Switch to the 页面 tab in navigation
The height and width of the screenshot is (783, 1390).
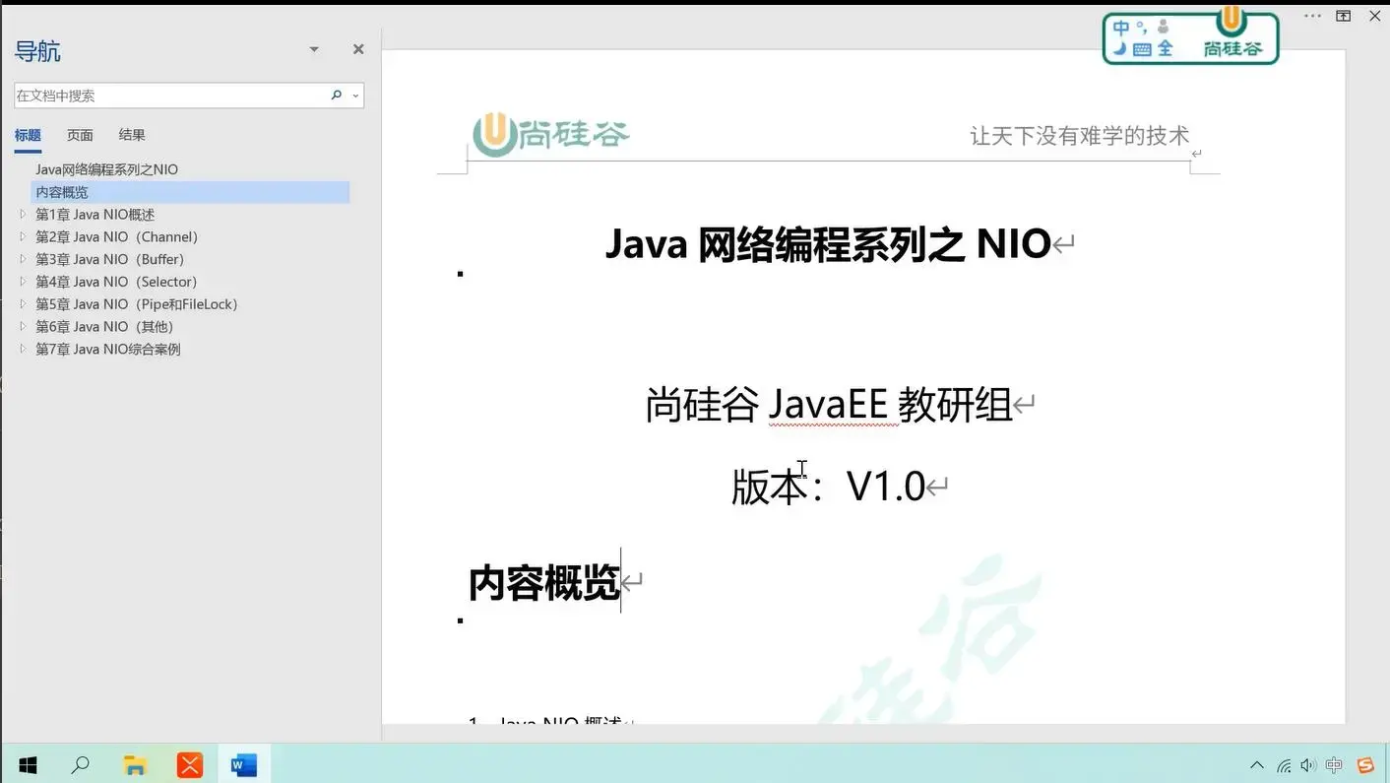point(79,135)
